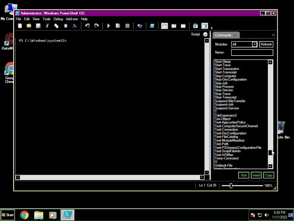
Task: Select the Commands tab
Action: pos(223,35)
